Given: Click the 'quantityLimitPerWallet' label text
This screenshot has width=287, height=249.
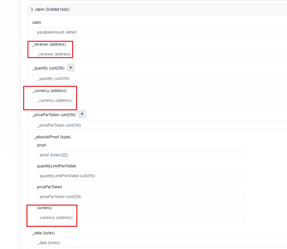Looking at the screenshot, I should coord(56,166).
